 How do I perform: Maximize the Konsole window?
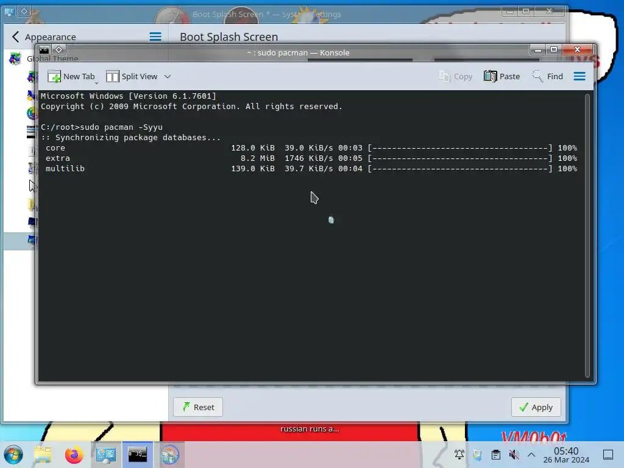click(553, 50)
